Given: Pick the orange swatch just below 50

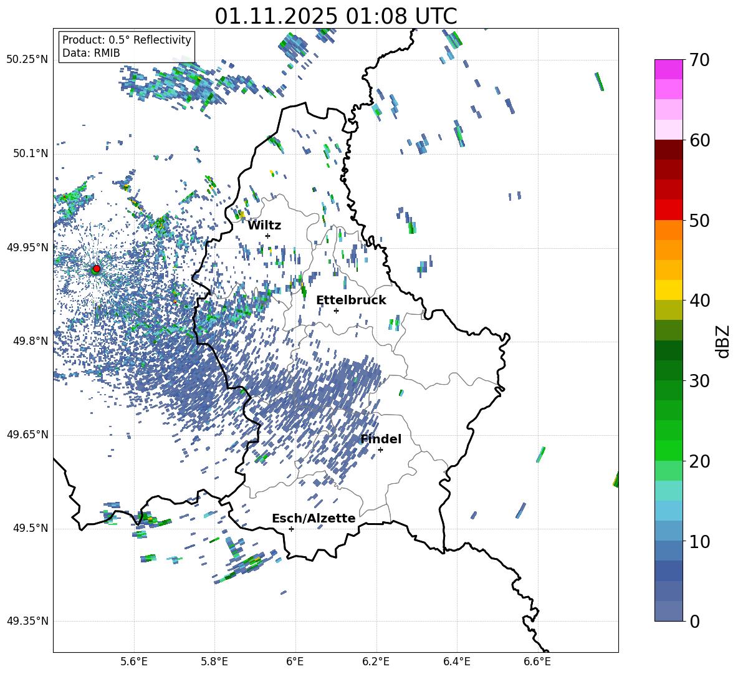Looking at the screenshot, I should point(669,229).
